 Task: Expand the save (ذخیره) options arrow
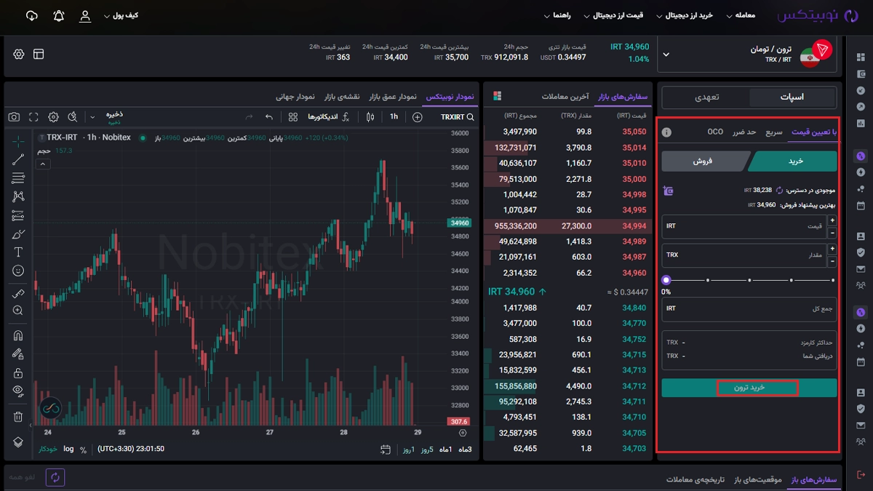point(92,117)
